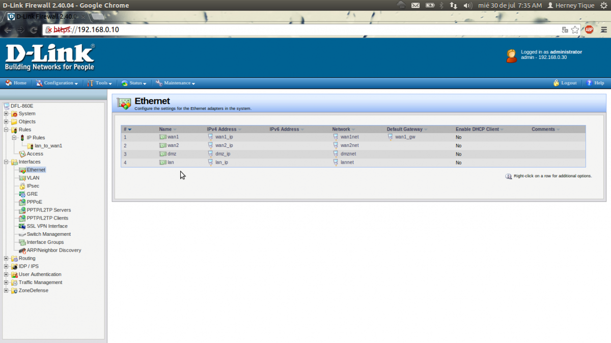611x343 pixels.
Task: Click the PPPoE icon in tree
Action: pyautogui.click(x=22, y=202)
